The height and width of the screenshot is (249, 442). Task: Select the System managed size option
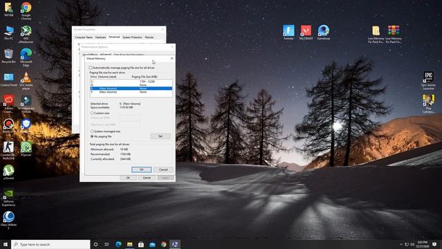pyautogui.click(x=92, y=131)
